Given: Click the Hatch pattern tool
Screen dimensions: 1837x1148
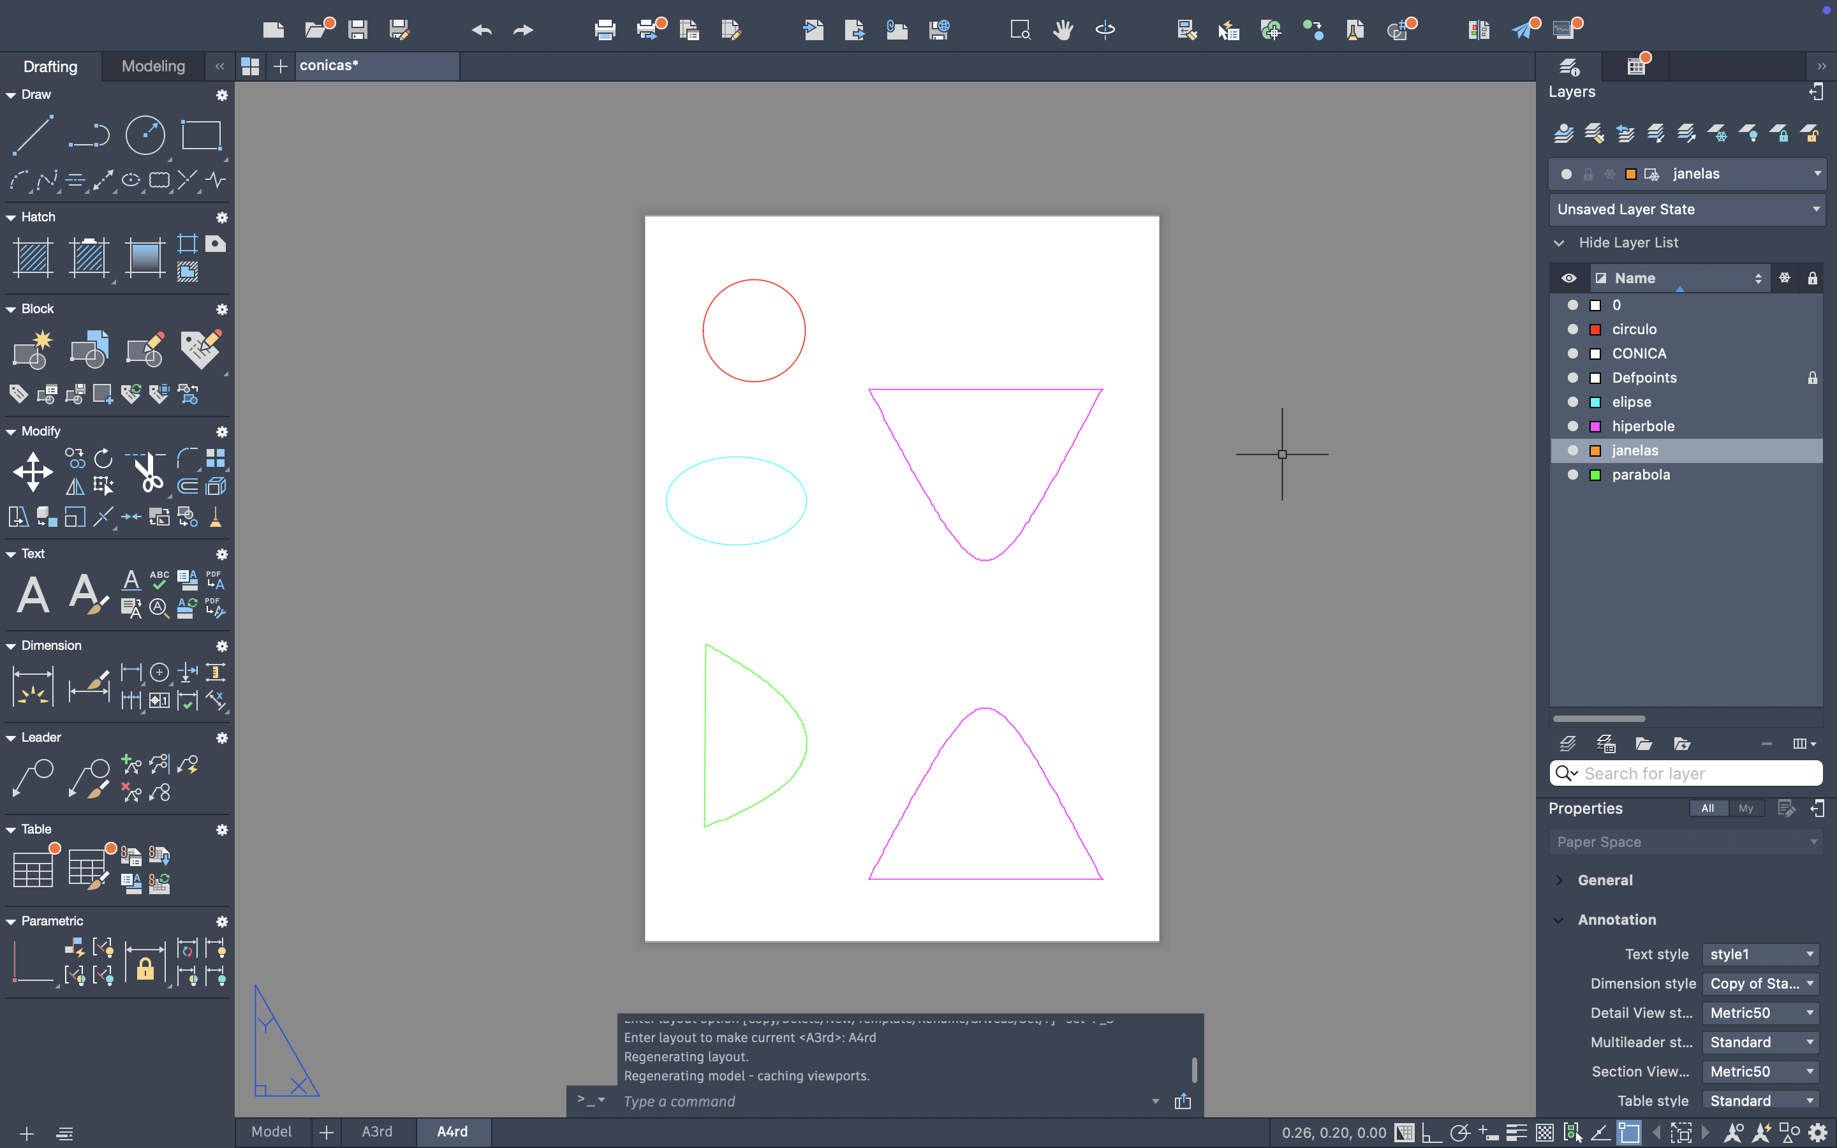Looking at the screenshot, I should [x=33, y=258].
